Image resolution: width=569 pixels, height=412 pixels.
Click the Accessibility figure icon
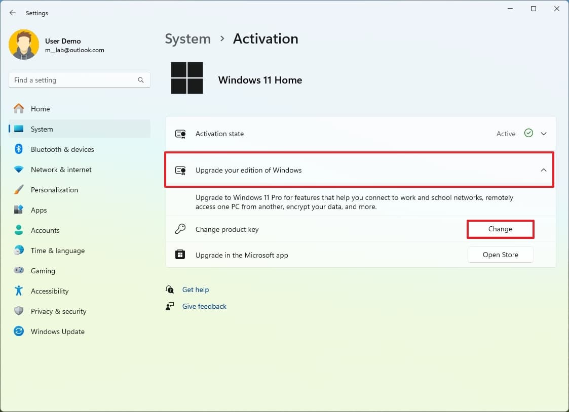click(x=19, y=291)
